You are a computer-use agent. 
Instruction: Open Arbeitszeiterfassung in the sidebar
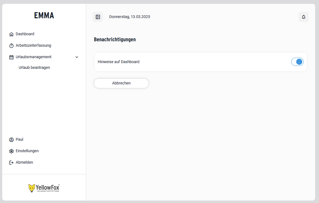tap(33, 46)
